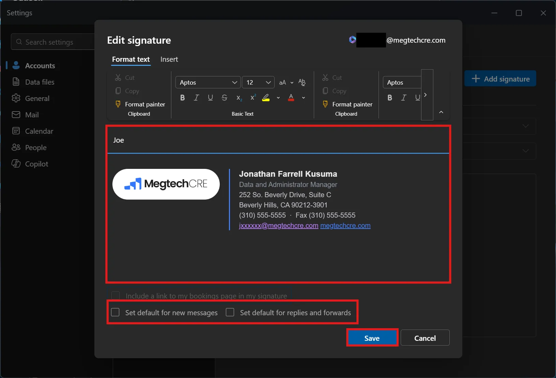Minimize the Settings window
556x378 pixels.
[x=494, y=13]
